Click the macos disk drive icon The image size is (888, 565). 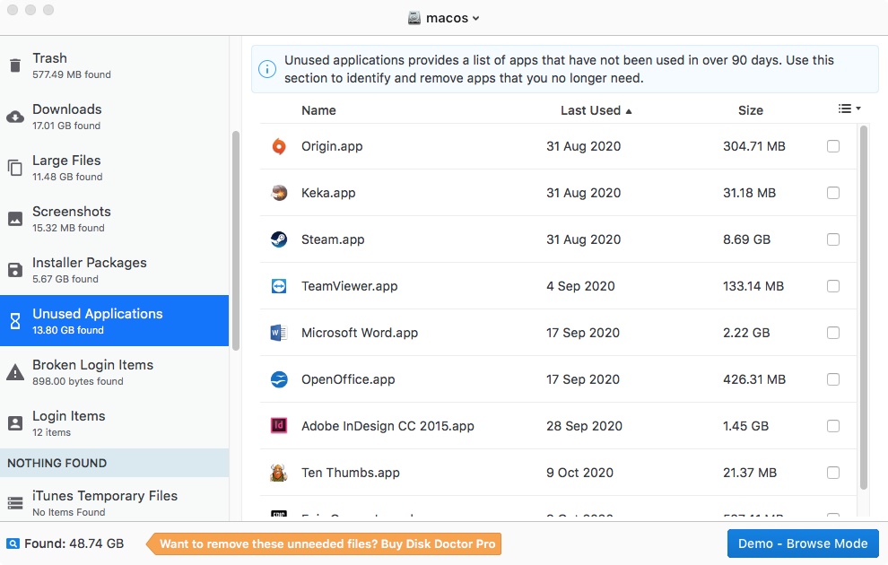(414, 18)
